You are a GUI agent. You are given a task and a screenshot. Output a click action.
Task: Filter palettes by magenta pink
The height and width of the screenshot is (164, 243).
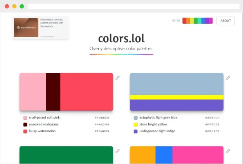[211, 21]
